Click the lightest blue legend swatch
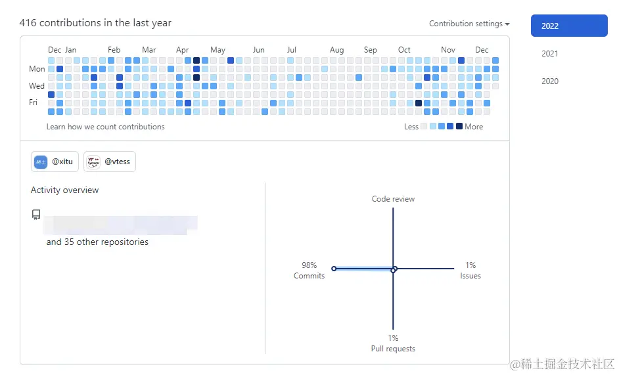Viewport: 619px width, 375px height. [x=433, y=126]
